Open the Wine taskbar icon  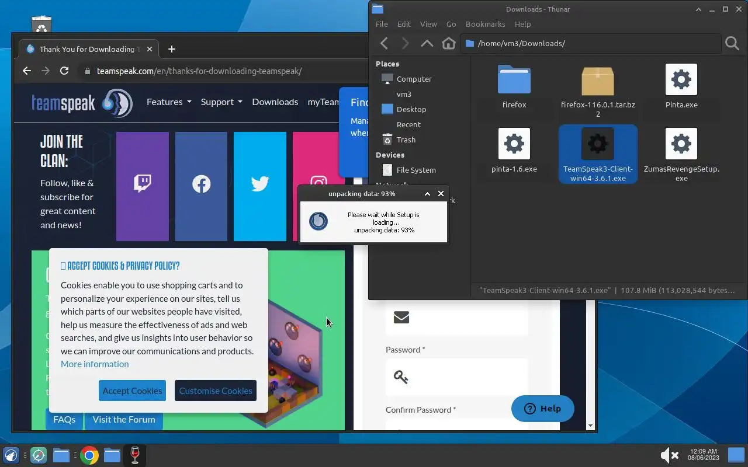[x=135, y=455]
